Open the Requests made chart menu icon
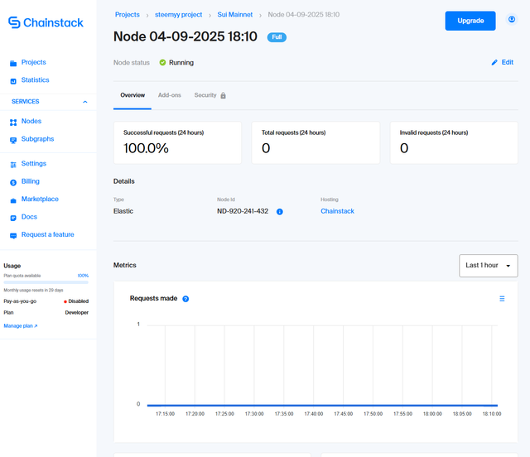 point(502,299)
